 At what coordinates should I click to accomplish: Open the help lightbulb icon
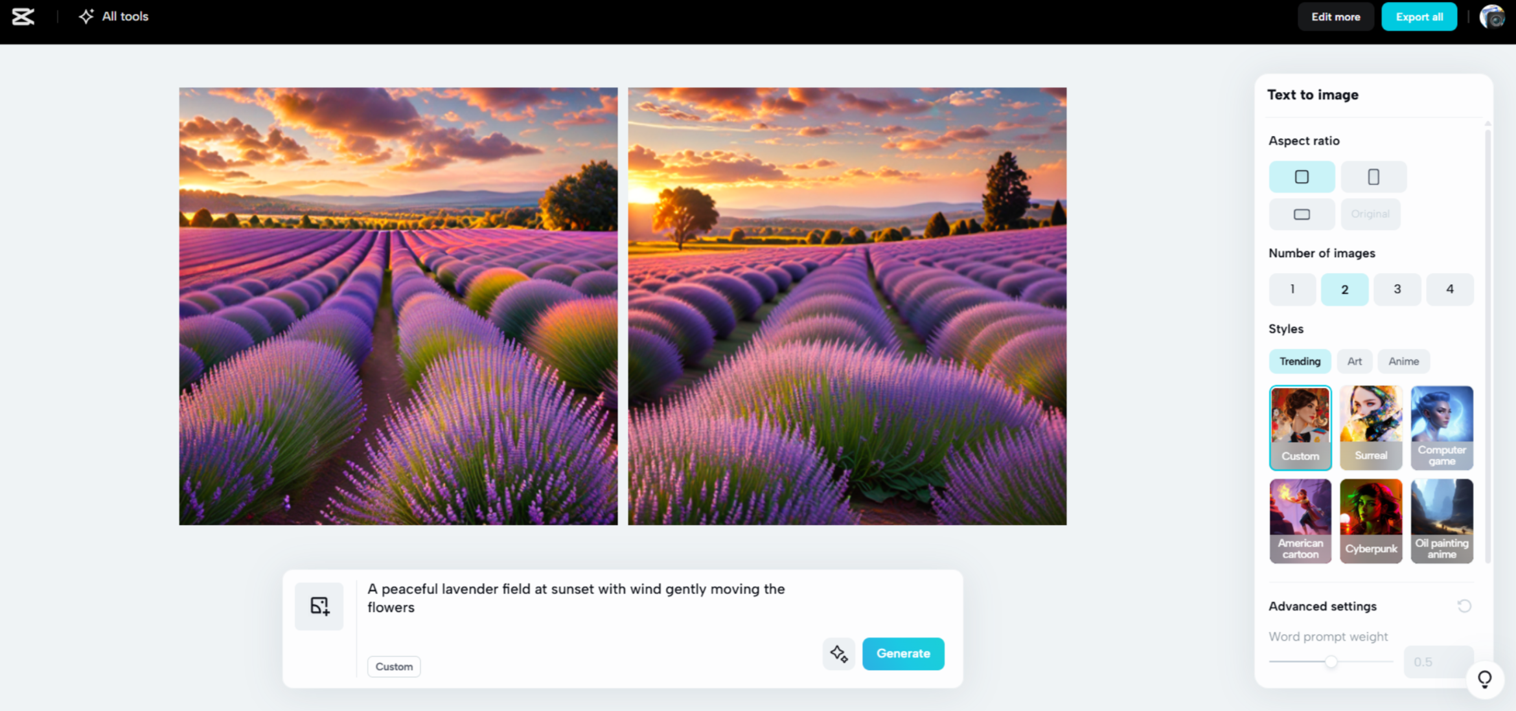click(1485, 679)
